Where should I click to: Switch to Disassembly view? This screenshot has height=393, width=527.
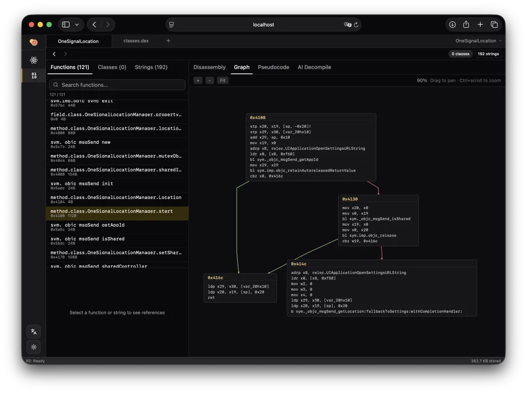(209, 67)
